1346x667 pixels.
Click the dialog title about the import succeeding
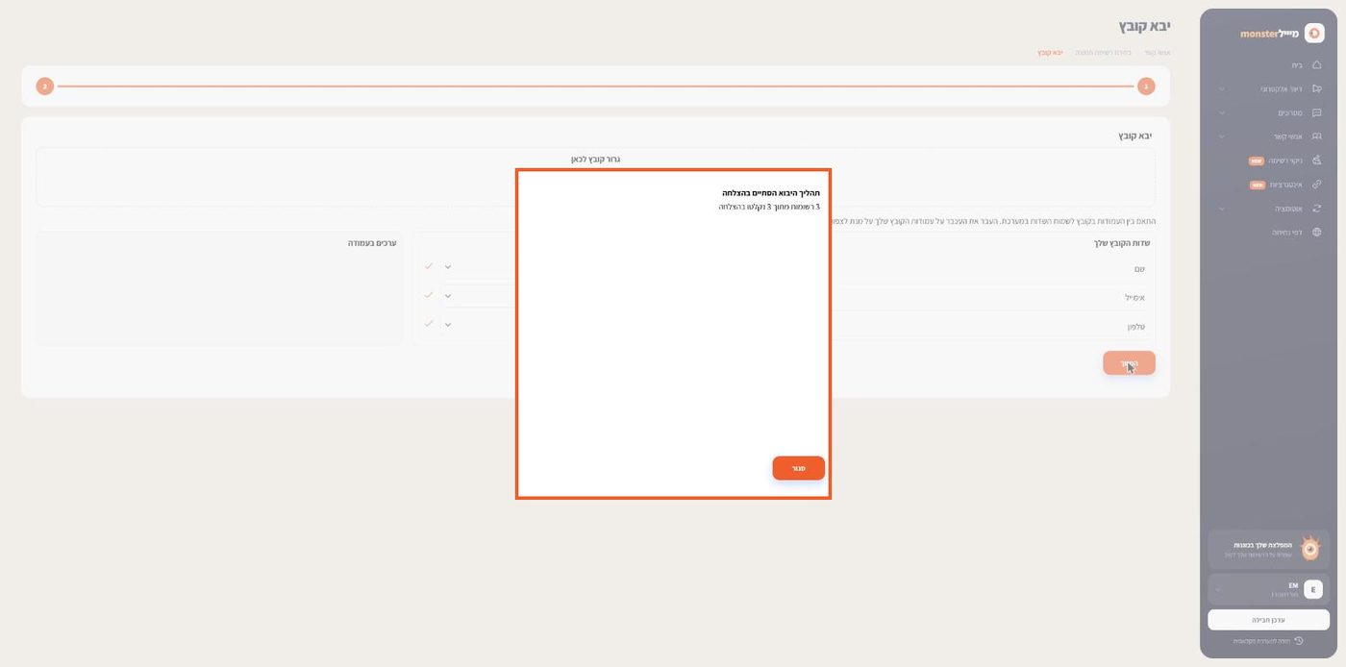pos(771,193)
